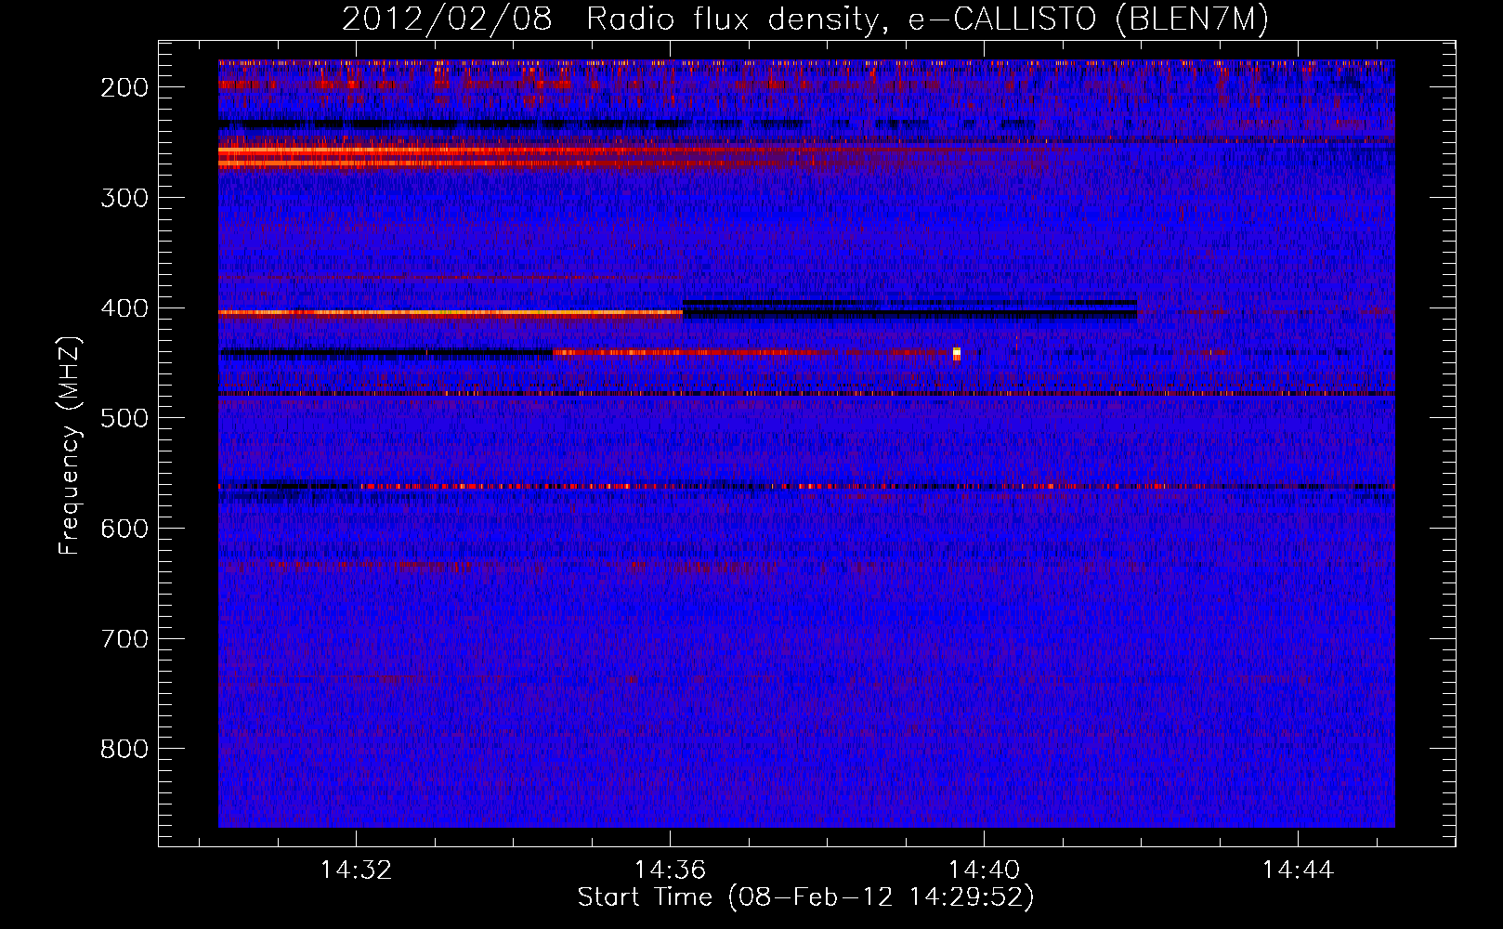
Task: Click the 14:40 time tick label
Action: point(984,870)
